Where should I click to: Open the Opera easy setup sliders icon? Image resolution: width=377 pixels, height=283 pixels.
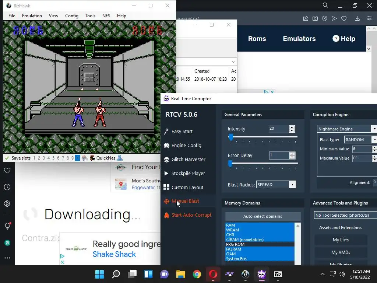[369, 18]
